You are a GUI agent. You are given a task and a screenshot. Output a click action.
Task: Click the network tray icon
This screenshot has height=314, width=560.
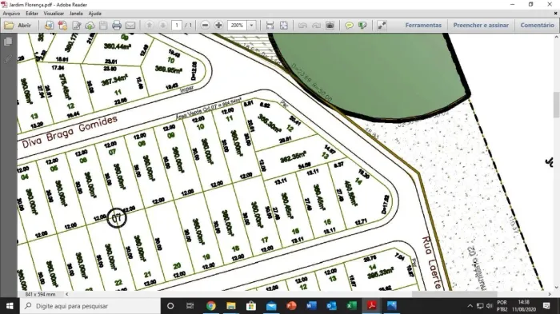click(x=480, y=306)
